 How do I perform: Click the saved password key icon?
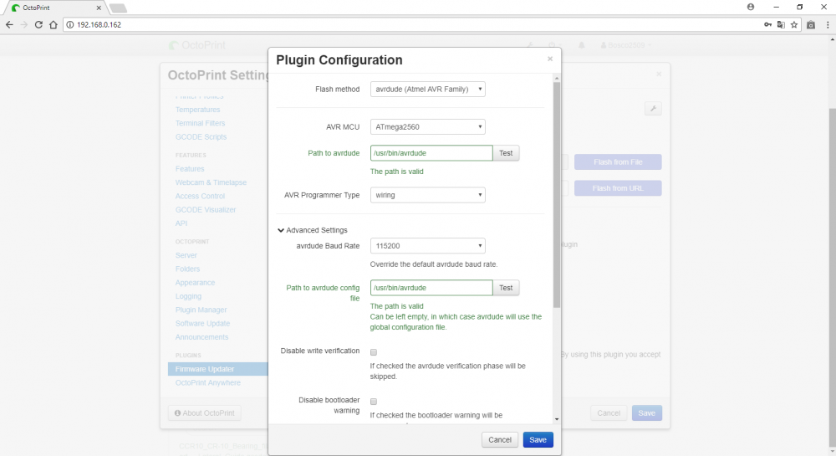coord(767,24)
